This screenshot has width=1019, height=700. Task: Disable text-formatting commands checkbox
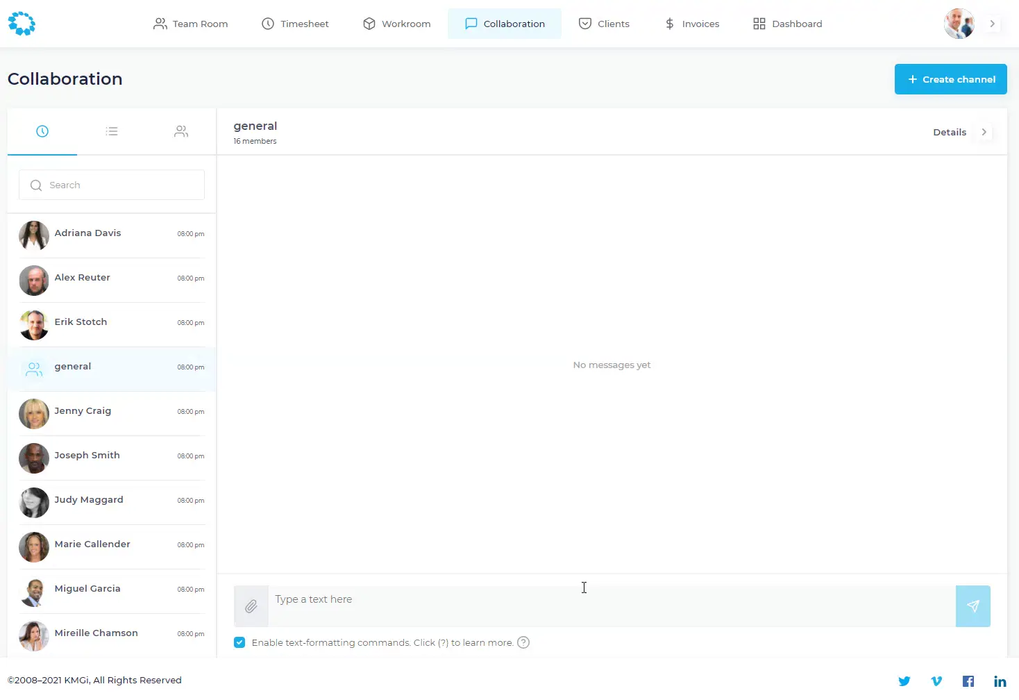(239, 642)
